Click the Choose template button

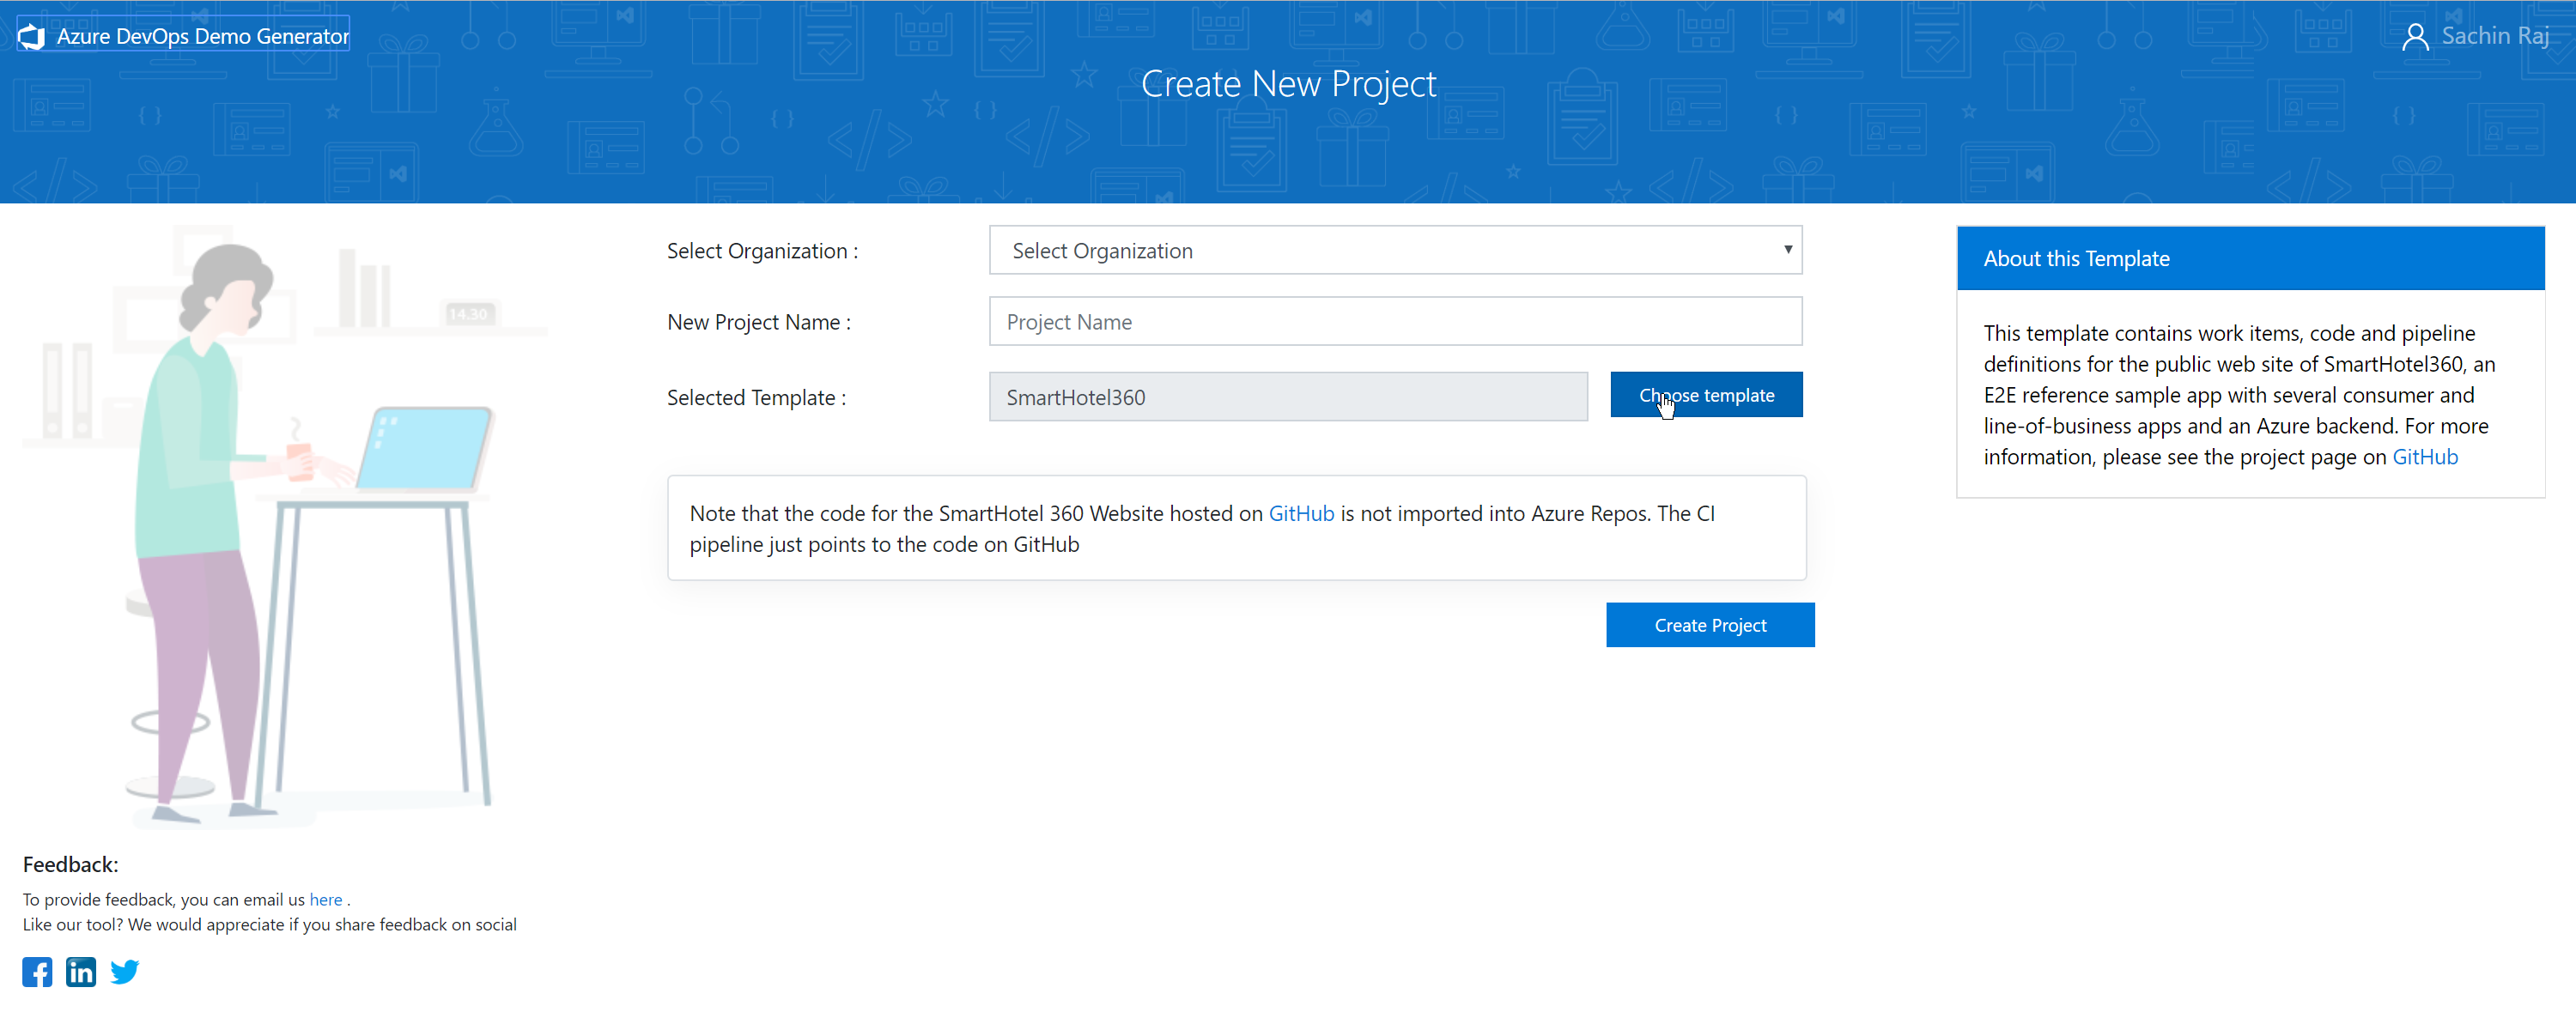[x=1707, y=396]
